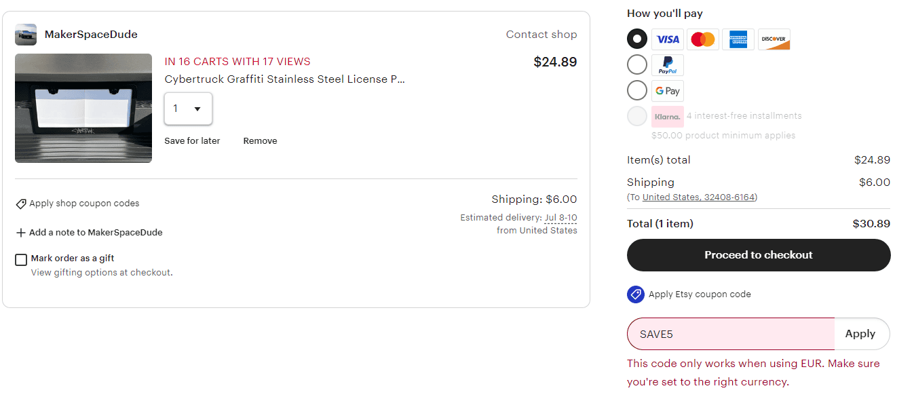Open the item quantity dropdown
Viewport: 914px width, 401px height.
click(188, 109)
